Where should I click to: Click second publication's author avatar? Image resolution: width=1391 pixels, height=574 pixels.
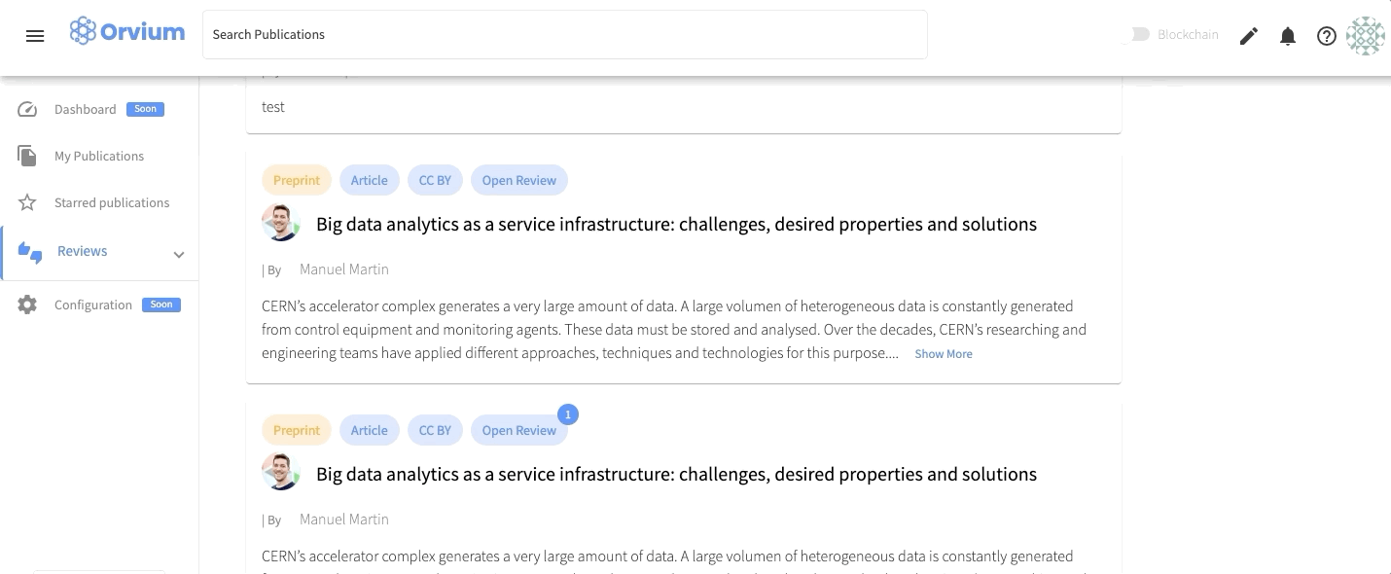[281, 473]
